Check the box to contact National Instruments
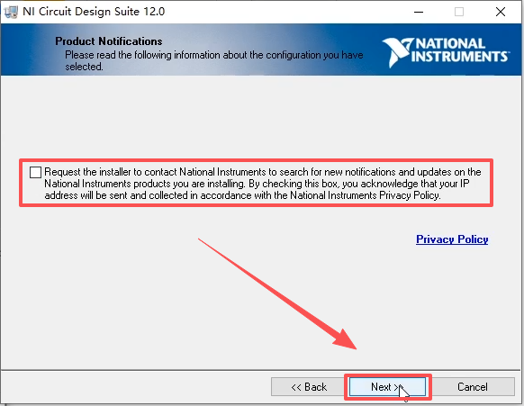The width and height of the screenshot is (524, 406). [35, 173]
